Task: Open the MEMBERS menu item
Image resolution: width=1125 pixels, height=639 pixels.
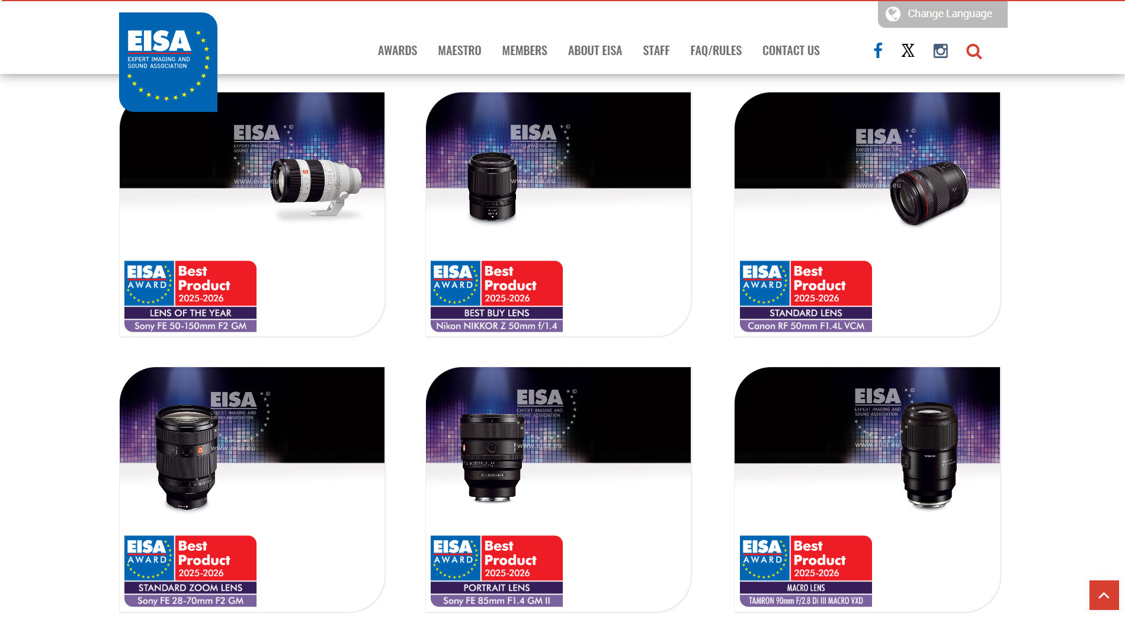Action: [525, 51]
